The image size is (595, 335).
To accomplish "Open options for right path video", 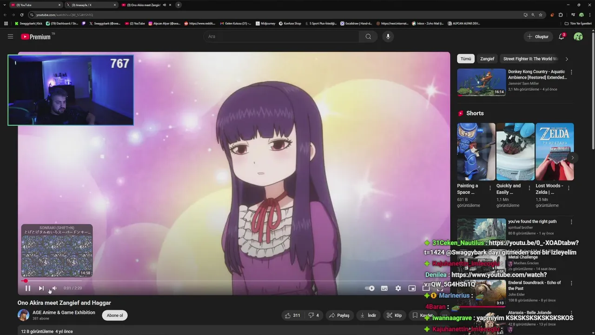I will [571, 222].
